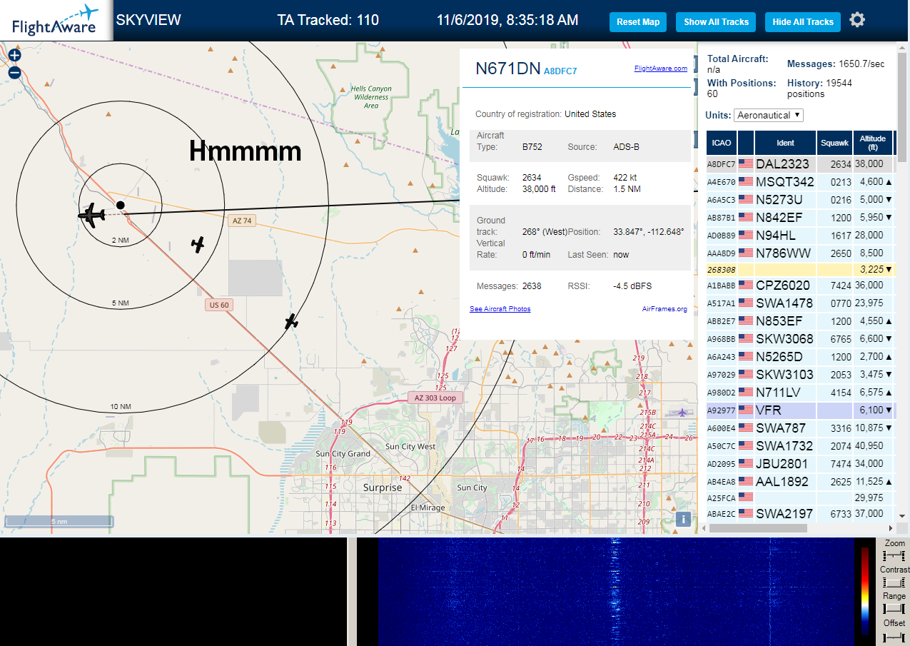Click the FlightAware logo

click(56, 21)
